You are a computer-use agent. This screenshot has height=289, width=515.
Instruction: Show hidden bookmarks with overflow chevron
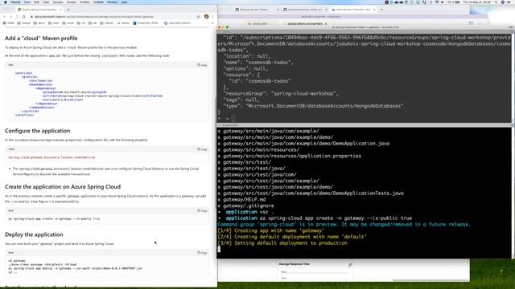pos(212,23)
